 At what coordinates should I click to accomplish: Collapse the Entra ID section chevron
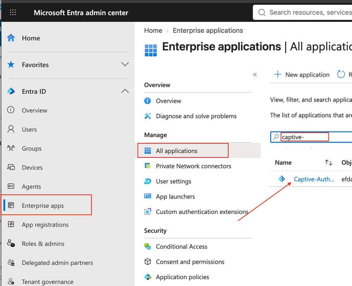click(x=125, y=91)
